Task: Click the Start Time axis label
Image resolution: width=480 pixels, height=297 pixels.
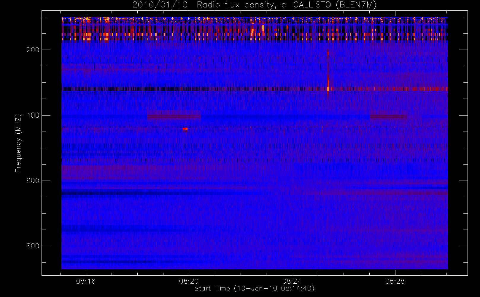Action: coord(254,288)
